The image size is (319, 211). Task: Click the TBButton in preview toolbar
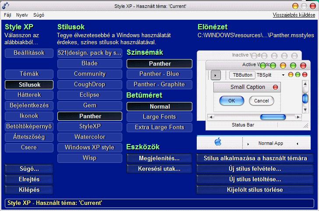coord(242,75)
